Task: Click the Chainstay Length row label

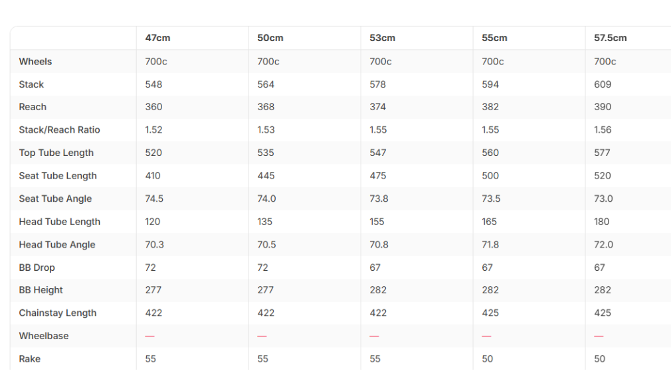Action: [x=58, y=313]
